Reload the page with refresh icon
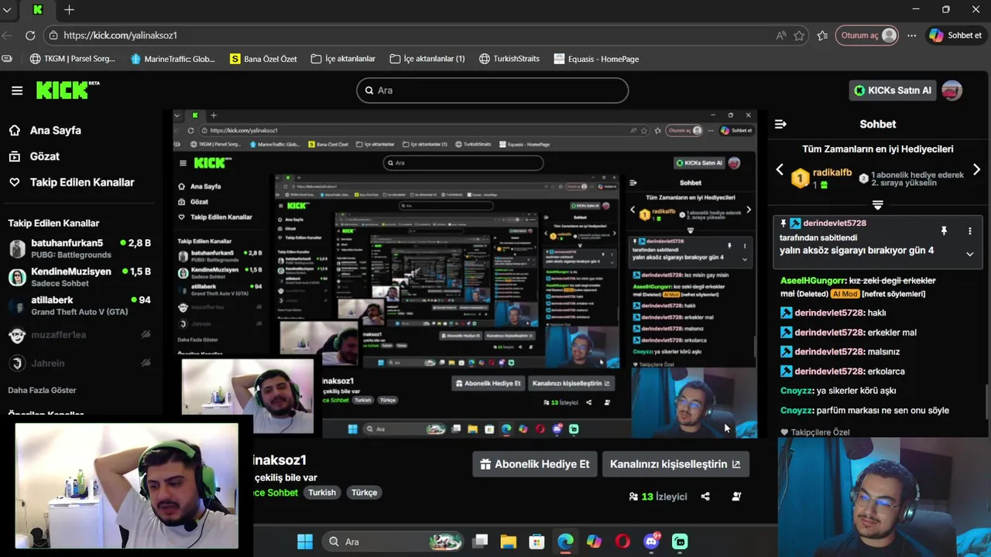Screen dimensions: 991x557 click(30, 36)
